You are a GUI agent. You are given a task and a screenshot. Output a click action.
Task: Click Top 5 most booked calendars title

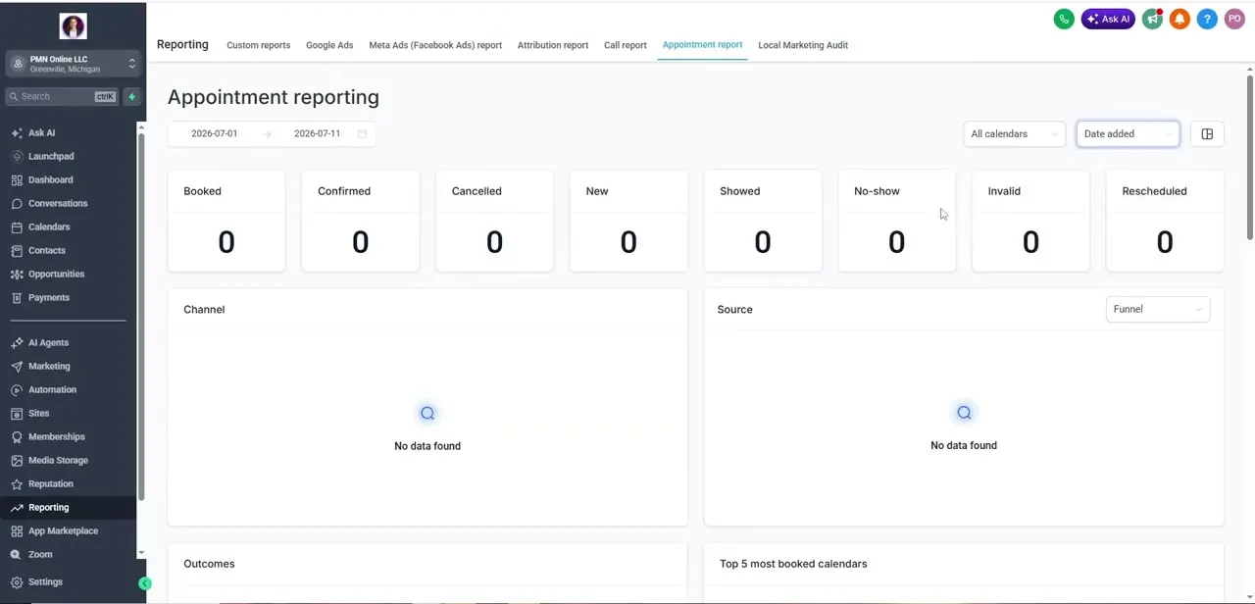[793, 564]
